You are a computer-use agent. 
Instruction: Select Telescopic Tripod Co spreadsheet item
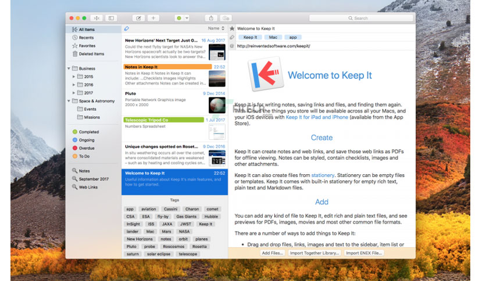click(175, 128)
